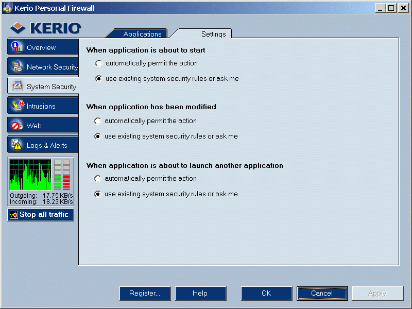This screenshot has width=412, height=309.
Task: Close the Kerio Personal Firewall window
Action: (403, 8)
